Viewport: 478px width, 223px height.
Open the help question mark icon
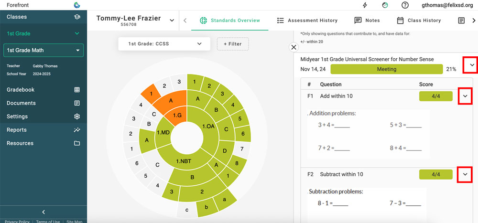[x=405, y=5]
